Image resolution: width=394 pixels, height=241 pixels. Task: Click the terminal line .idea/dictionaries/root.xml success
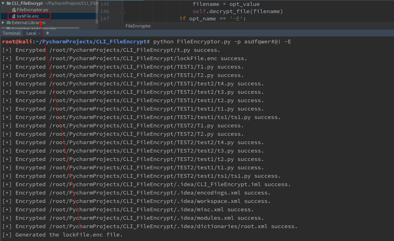(150, 226)
